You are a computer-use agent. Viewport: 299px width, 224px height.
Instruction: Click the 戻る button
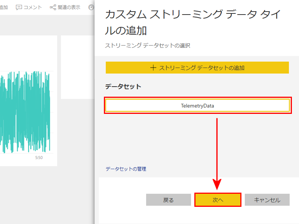click(169, 200)
